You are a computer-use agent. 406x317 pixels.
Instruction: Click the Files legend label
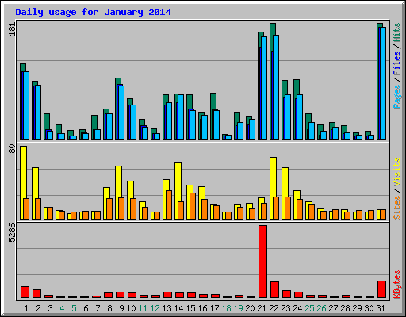(x=397, y=63)
